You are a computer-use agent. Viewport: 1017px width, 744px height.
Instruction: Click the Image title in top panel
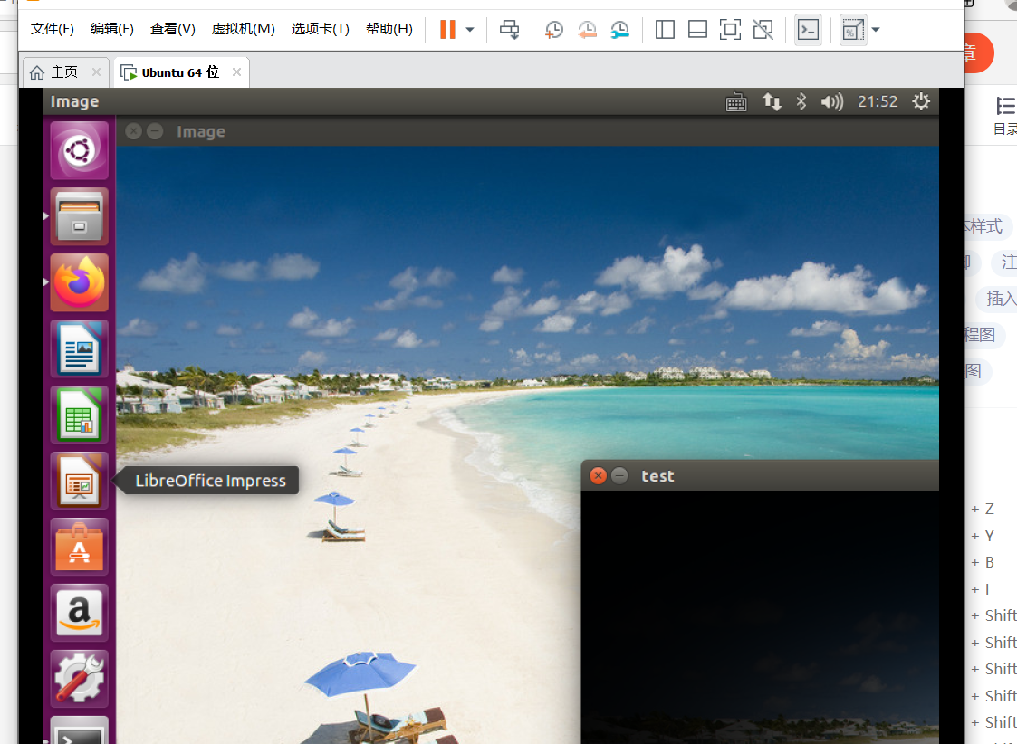point(74,101)
